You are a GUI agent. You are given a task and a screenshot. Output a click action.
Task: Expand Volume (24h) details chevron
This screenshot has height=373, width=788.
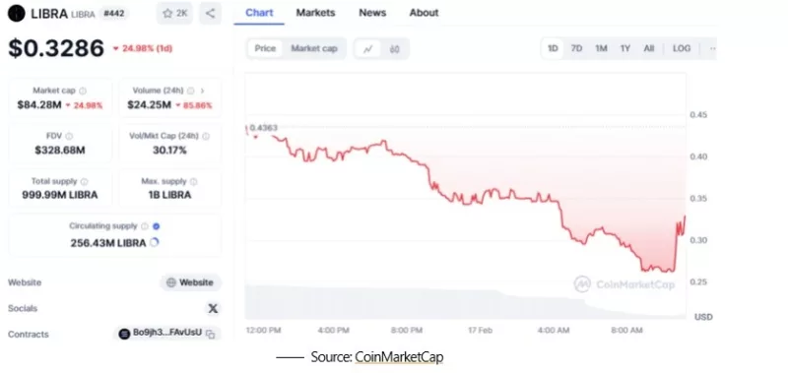click(203, 91)
